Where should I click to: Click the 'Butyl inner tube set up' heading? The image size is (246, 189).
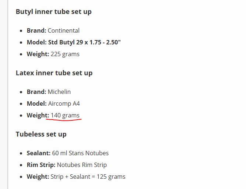click(54, 12)
